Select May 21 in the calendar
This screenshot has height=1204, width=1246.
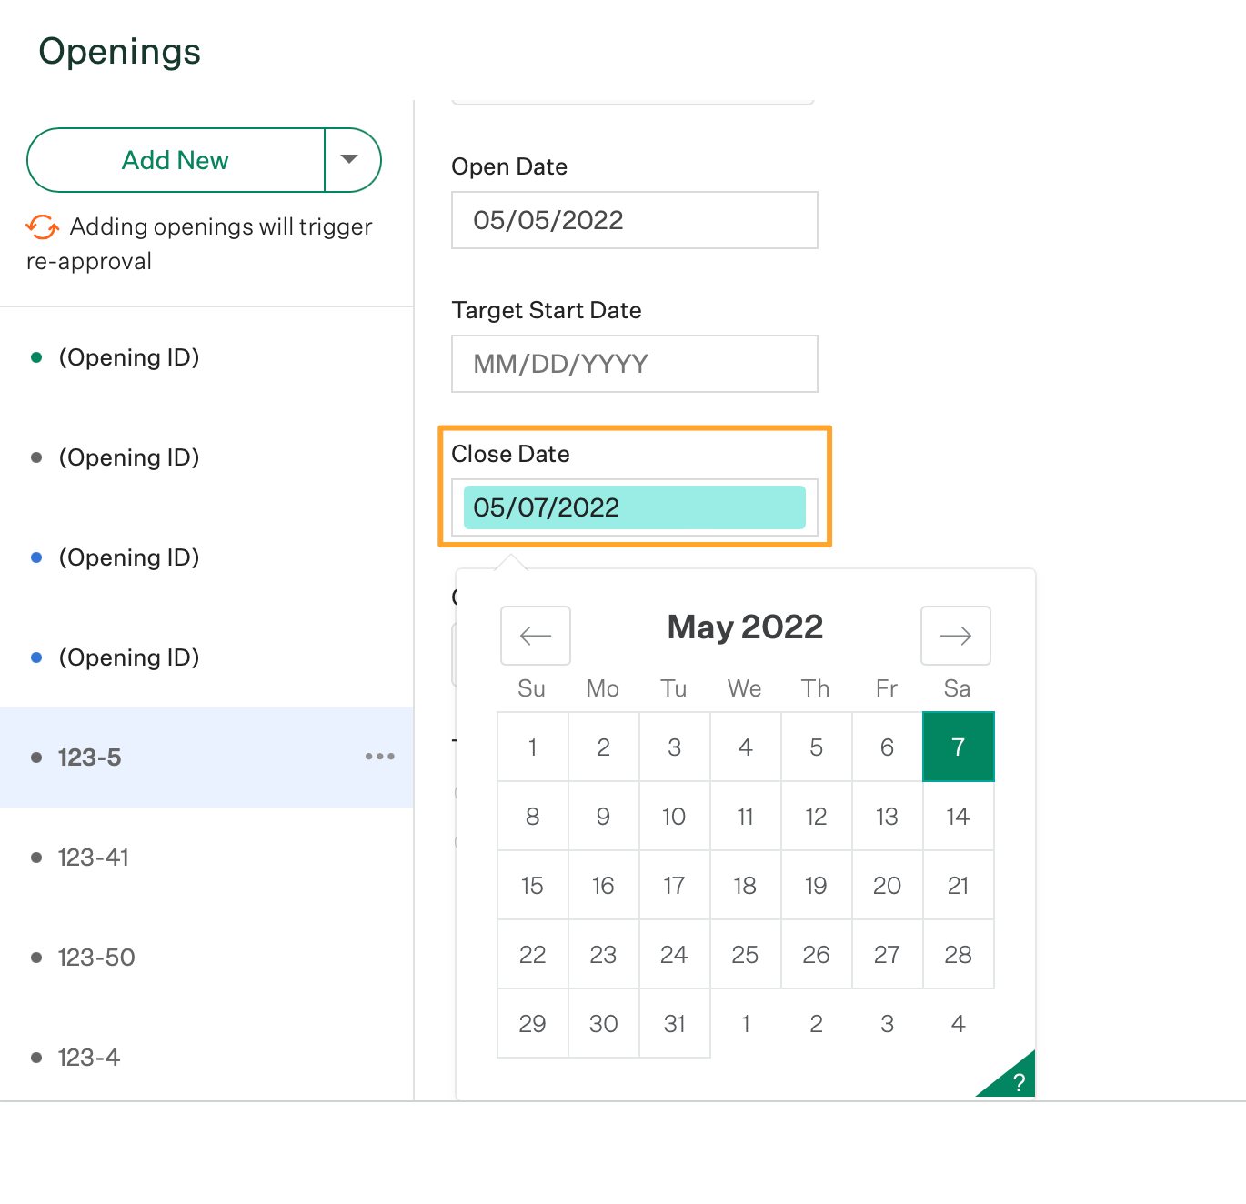coord(958,885)
